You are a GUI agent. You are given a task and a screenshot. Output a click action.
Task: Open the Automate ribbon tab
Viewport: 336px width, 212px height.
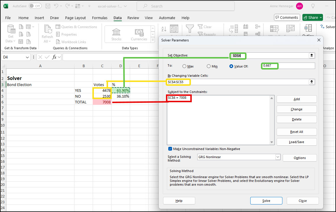[167, 18]
